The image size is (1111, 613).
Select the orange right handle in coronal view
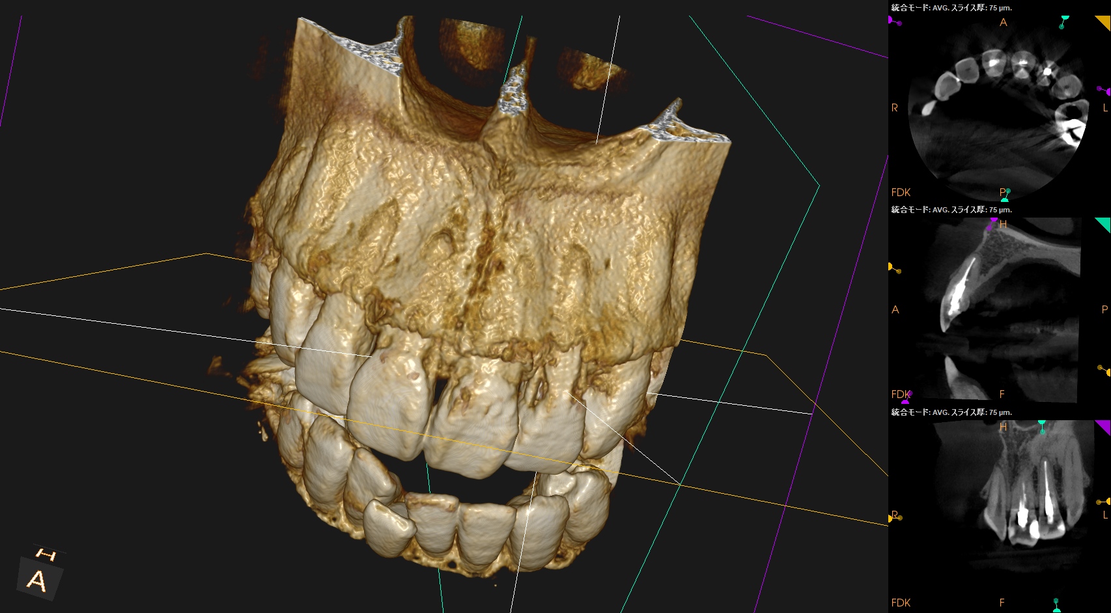pyautogui.click(x=1103, y=502)
